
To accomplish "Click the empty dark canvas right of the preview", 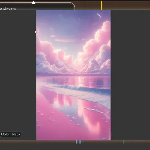I will coord(130,75).
